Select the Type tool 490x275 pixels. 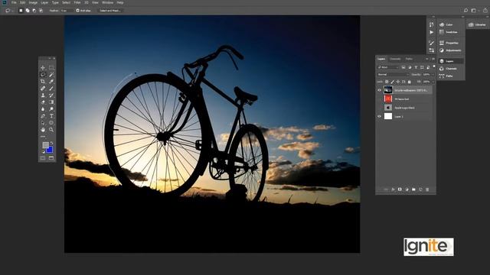[51, 116]
